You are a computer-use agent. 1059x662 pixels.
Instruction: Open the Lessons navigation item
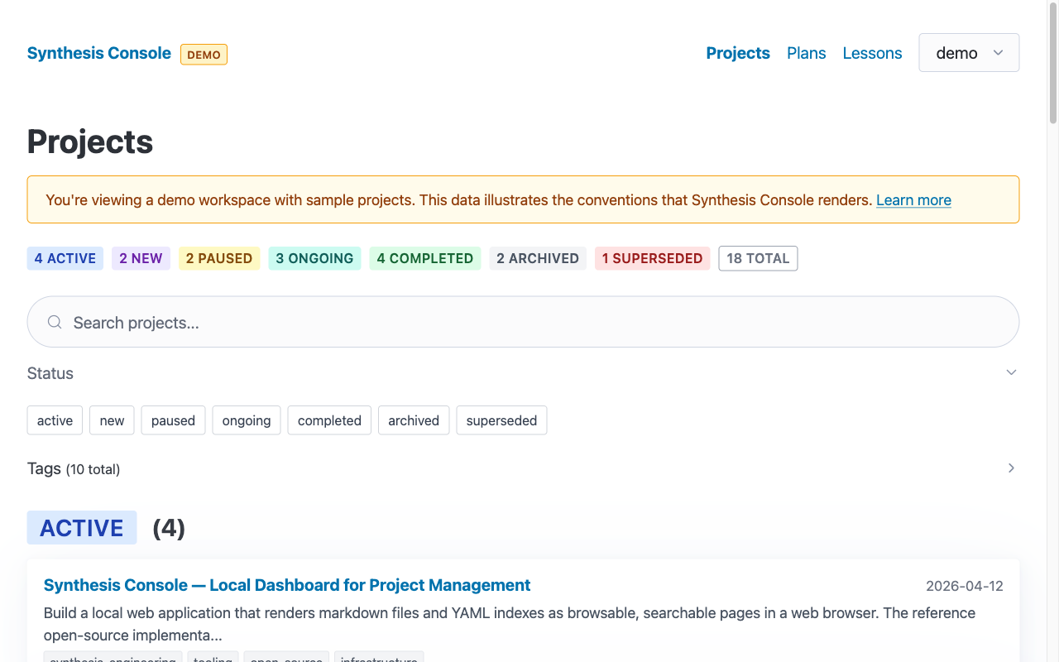coord(872,53)
